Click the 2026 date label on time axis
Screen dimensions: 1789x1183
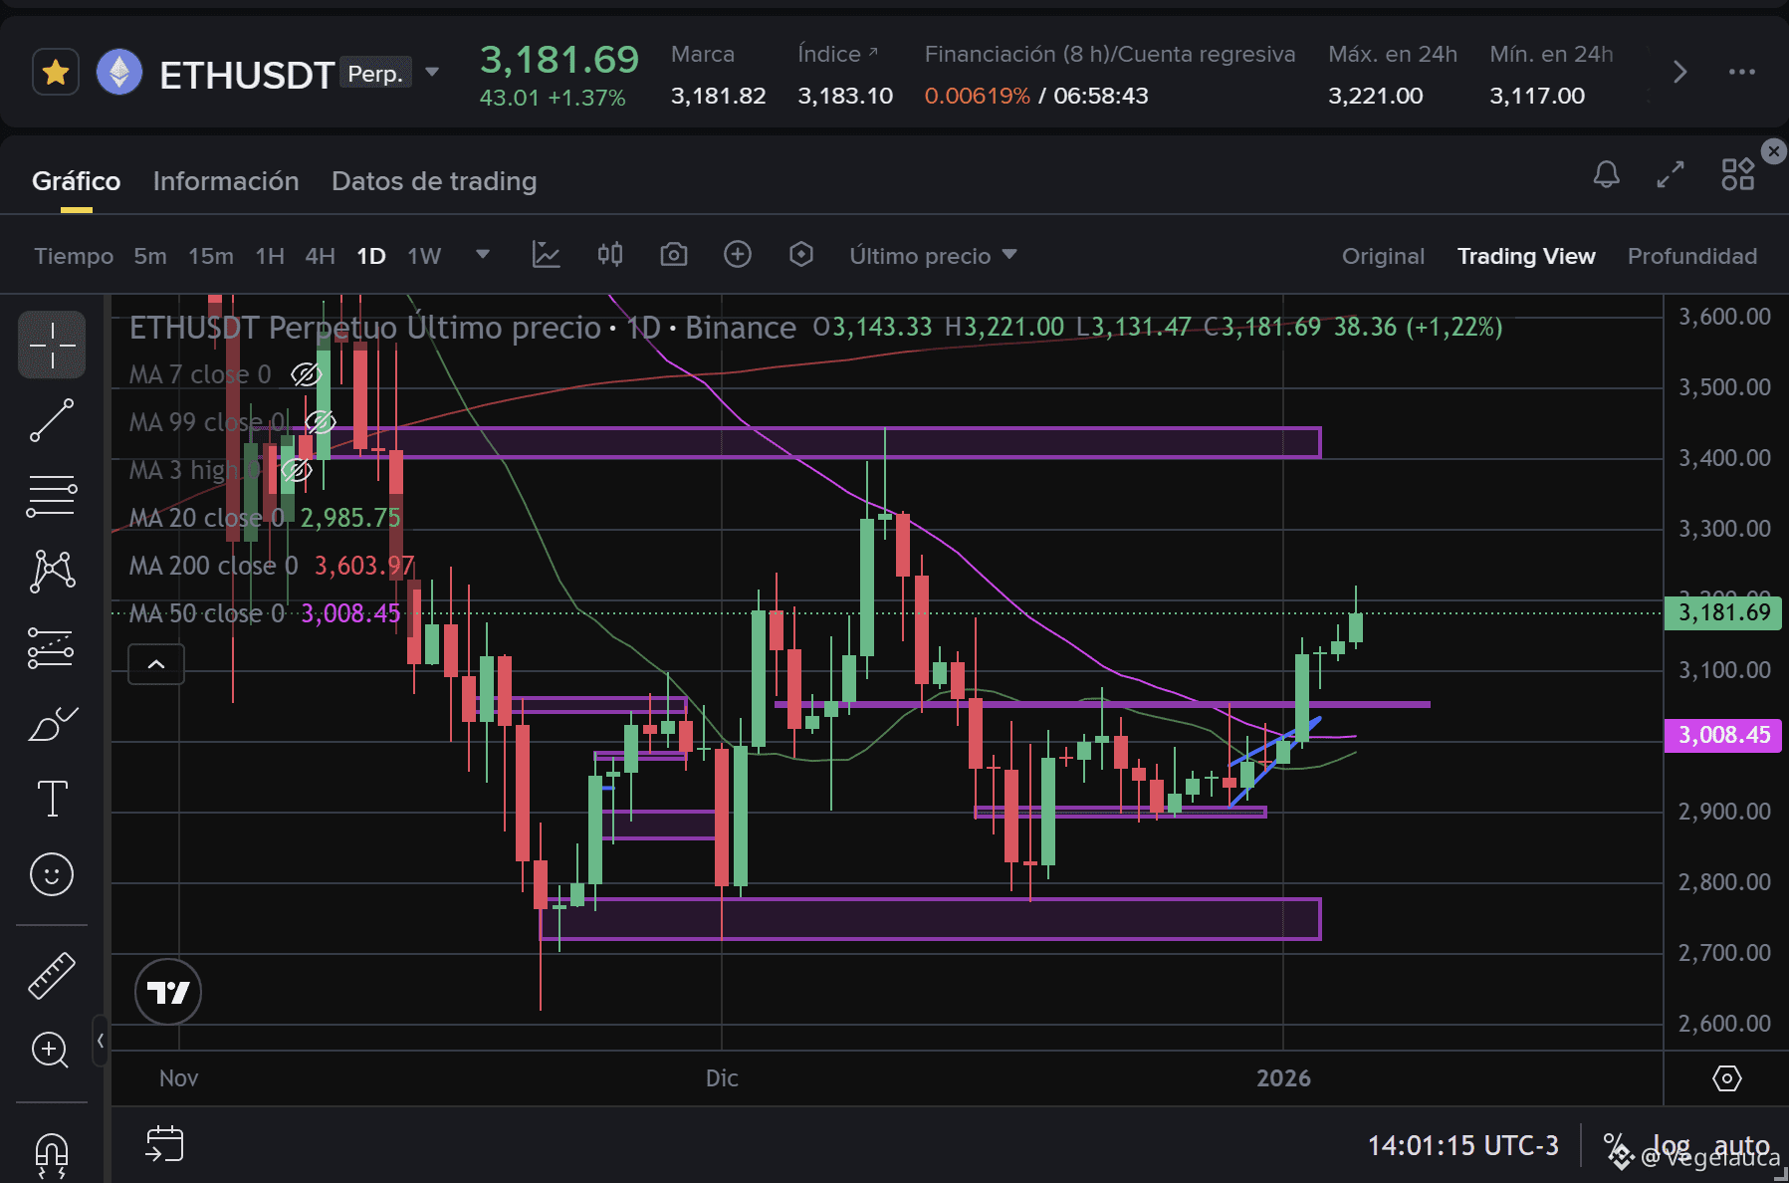tap(1283, 1078)
